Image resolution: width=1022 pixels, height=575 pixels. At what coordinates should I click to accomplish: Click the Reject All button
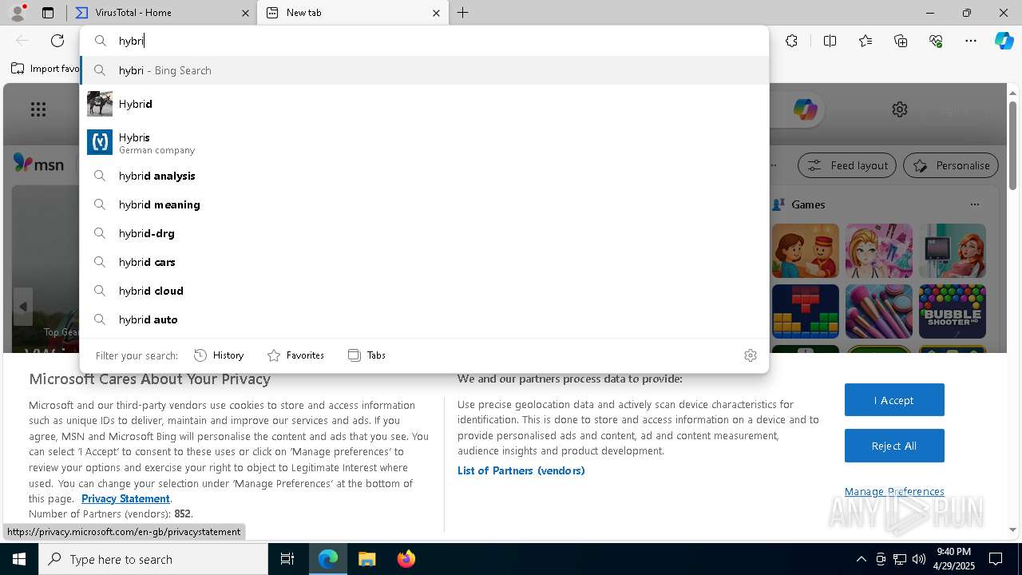coord(894,446)
